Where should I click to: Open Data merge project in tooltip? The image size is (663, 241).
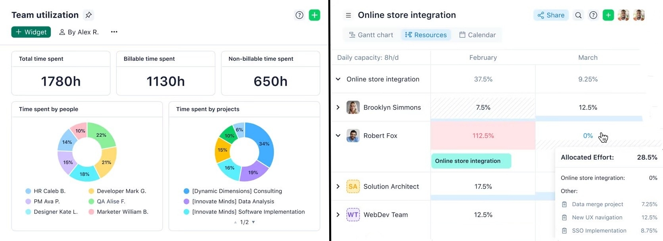[598, 204]
